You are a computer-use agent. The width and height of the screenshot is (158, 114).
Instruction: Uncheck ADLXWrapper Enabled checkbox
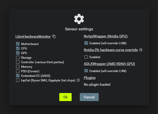86,71
